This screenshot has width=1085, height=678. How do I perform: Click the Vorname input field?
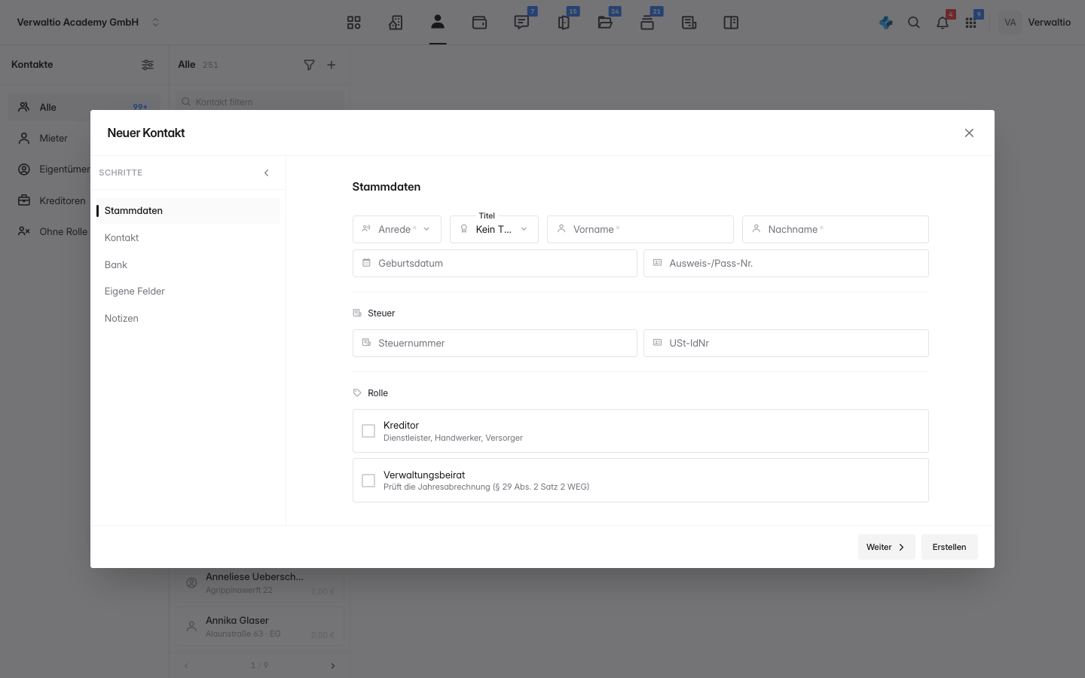pyautogui.click(x=640, y=229)
